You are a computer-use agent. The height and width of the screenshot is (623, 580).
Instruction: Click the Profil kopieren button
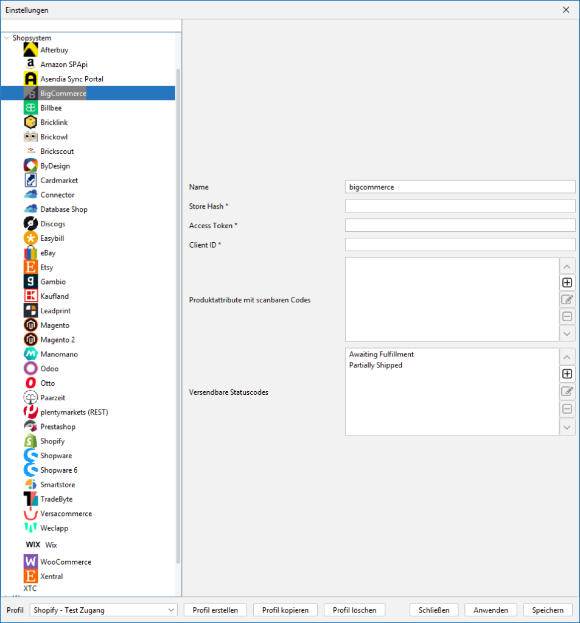285,610
